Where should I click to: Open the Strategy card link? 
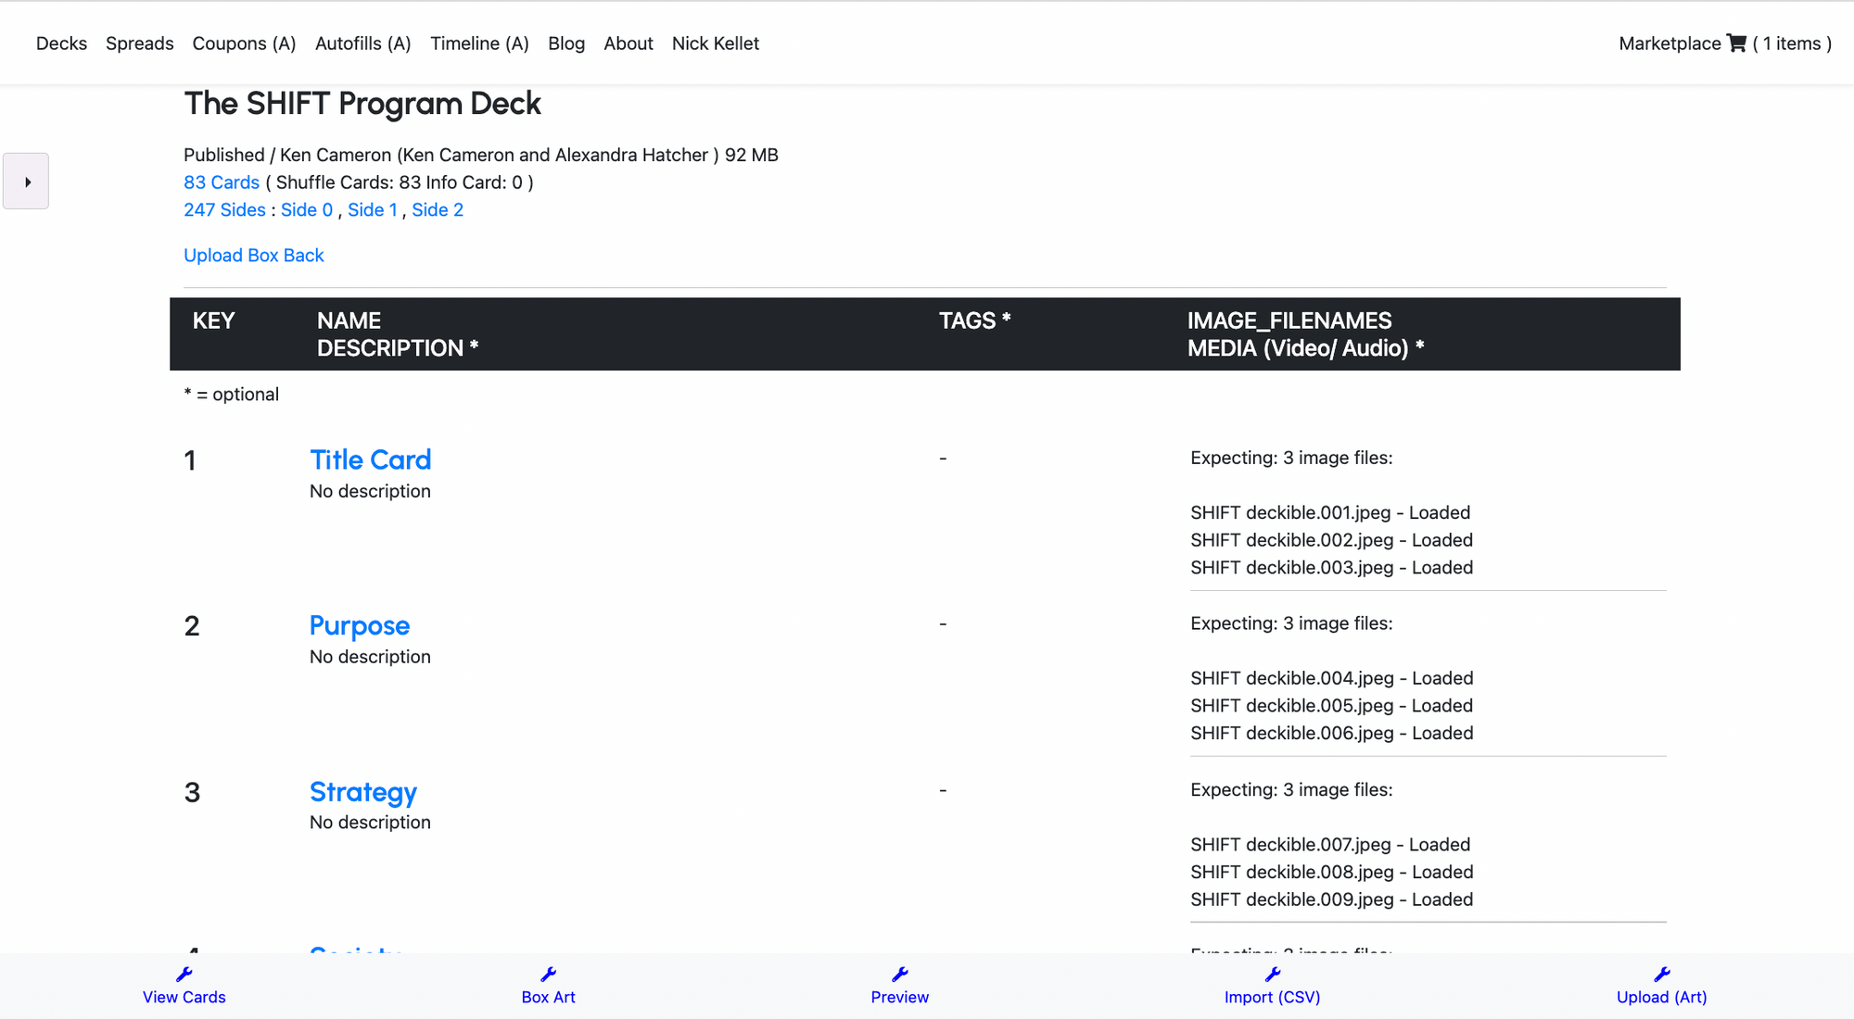(x=362, y=792)
